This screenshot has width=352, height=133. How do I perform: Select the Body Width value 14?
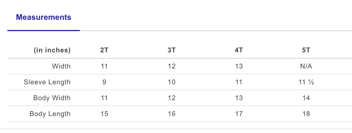(x=306, y=98)
